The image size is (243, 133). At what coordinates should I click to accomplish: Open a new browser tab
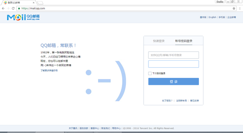tap(40, 3)
